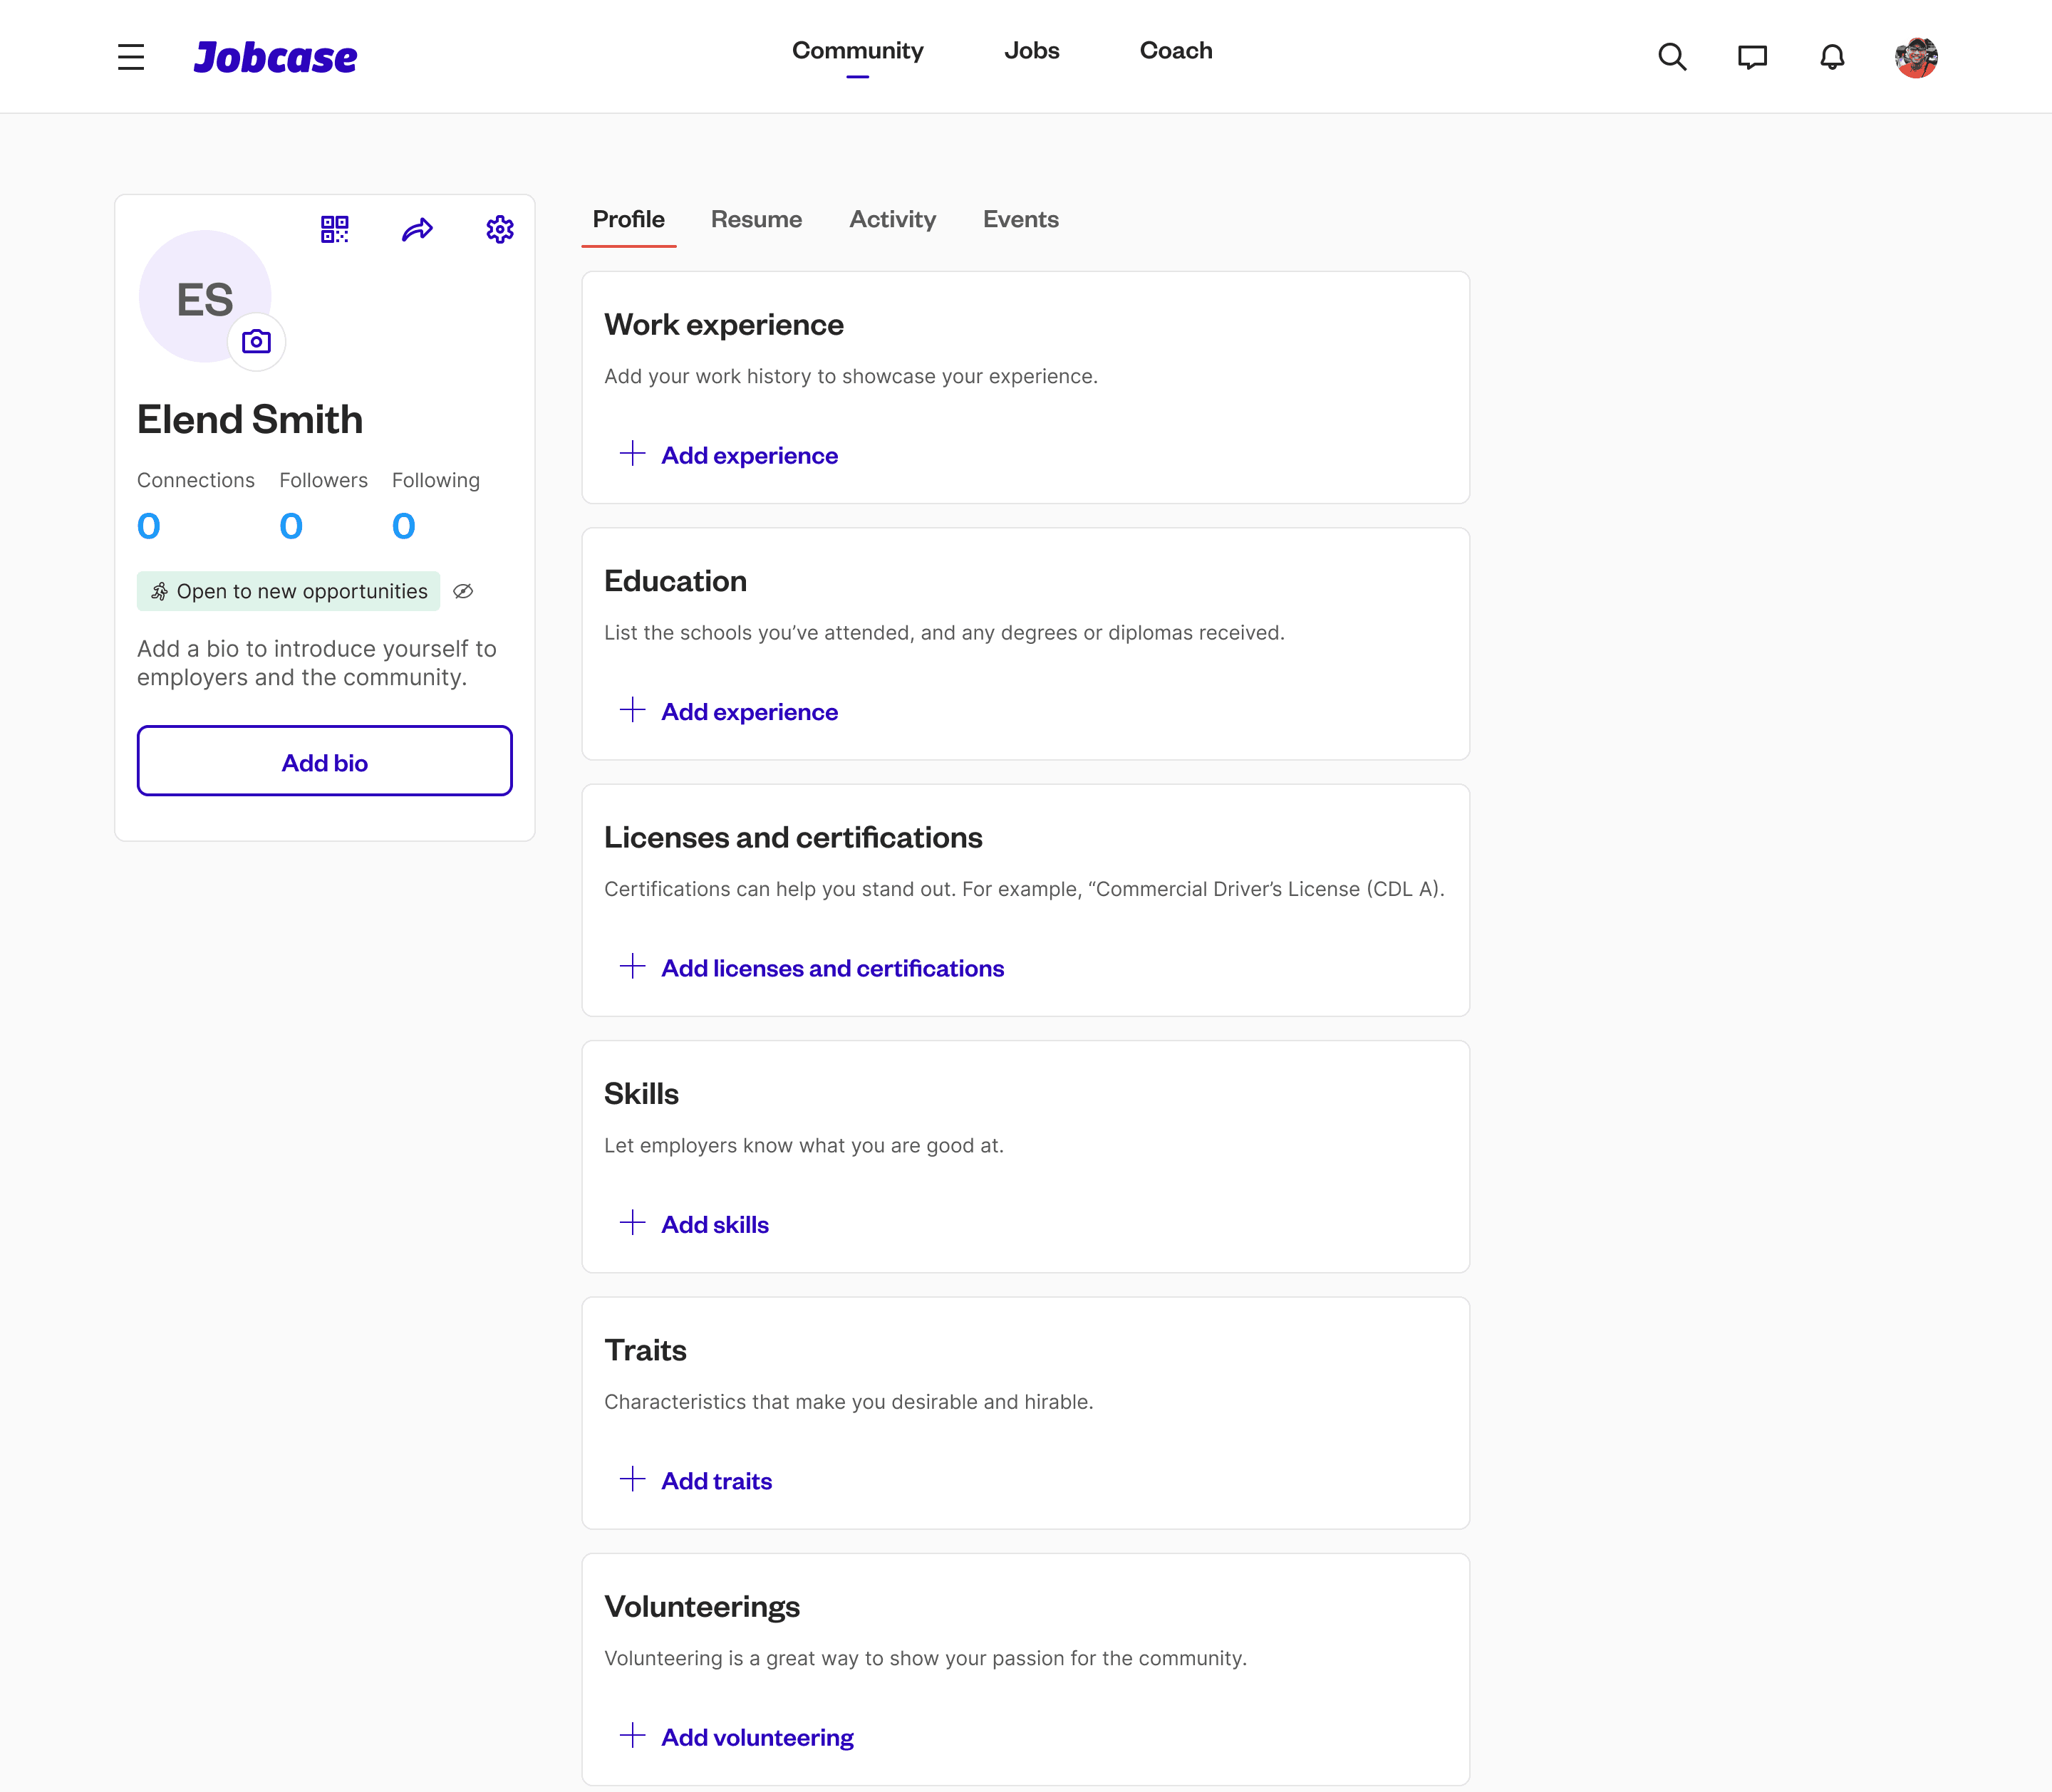2052x1792 pixels.
Task: Open the hamburger menu
Action: 131,57
